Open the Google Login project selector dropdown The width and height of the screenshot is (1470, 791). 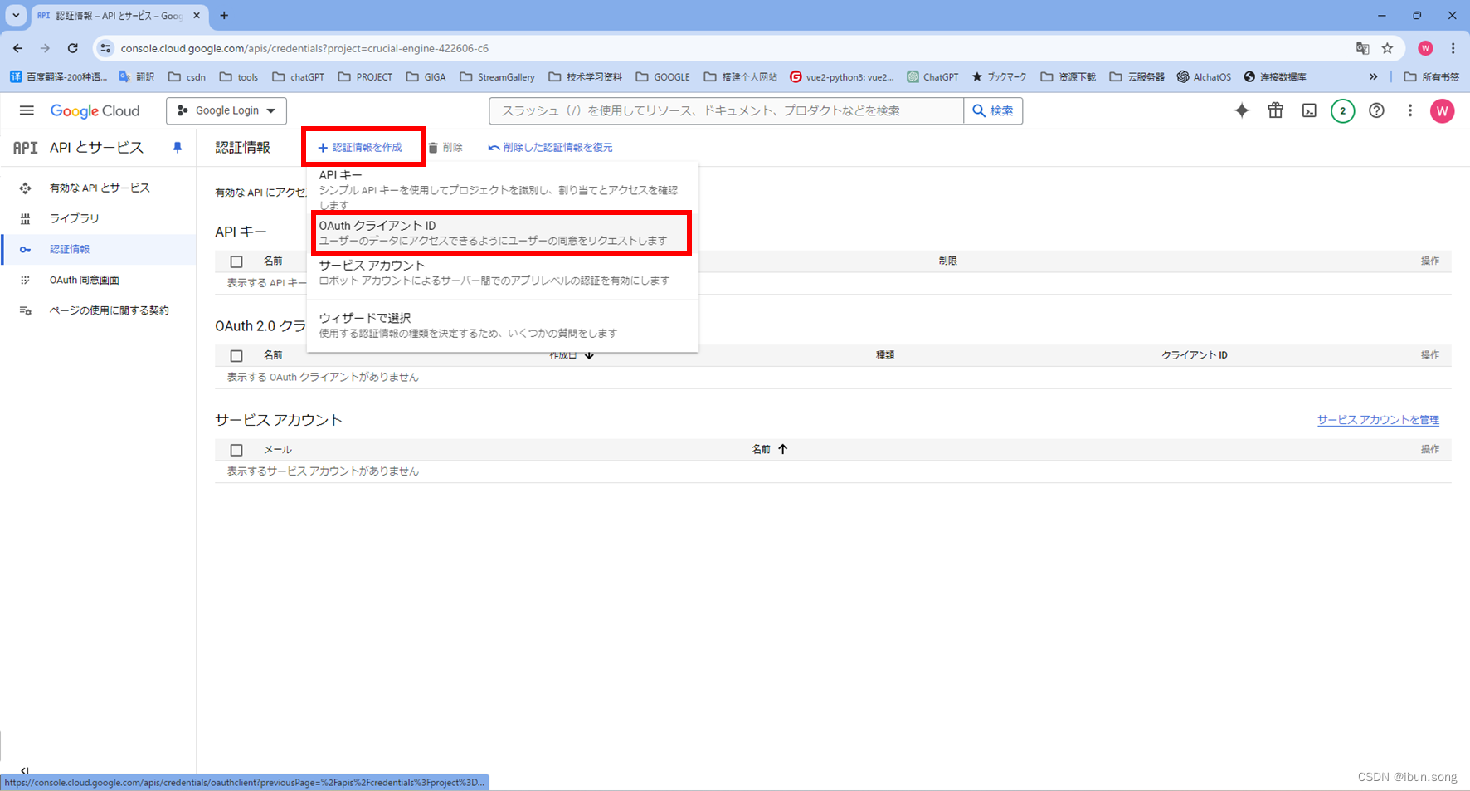click(x=226, y=110)
